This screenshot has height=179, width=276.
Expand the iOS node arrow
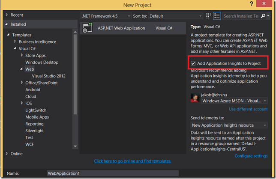click(x=22, y=103)
